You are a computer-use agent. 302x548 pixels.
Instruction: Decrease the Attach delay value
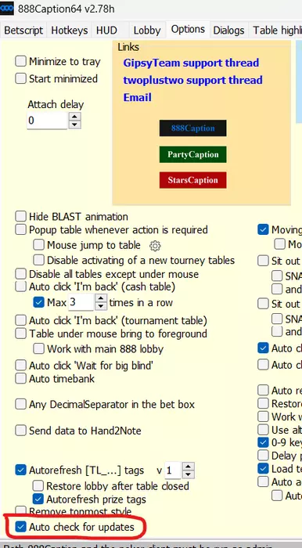tap(74, 124)
